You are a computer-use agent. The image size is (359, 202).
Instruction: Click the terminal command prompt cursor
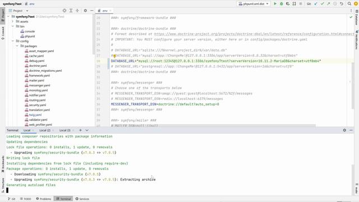coord(7,190)
